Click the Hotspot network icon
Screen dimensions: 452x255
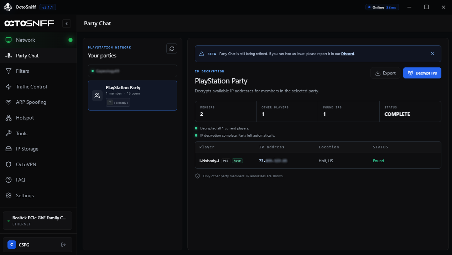click(9, 118)
